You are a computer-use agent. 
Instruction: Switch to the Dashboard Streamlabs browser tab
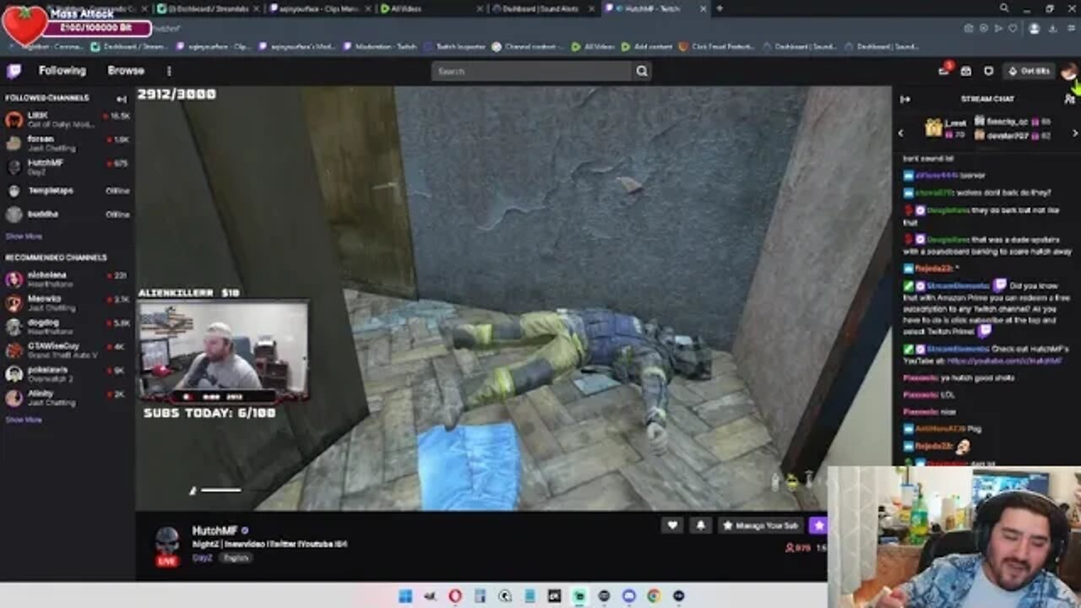tap(208, 8)
